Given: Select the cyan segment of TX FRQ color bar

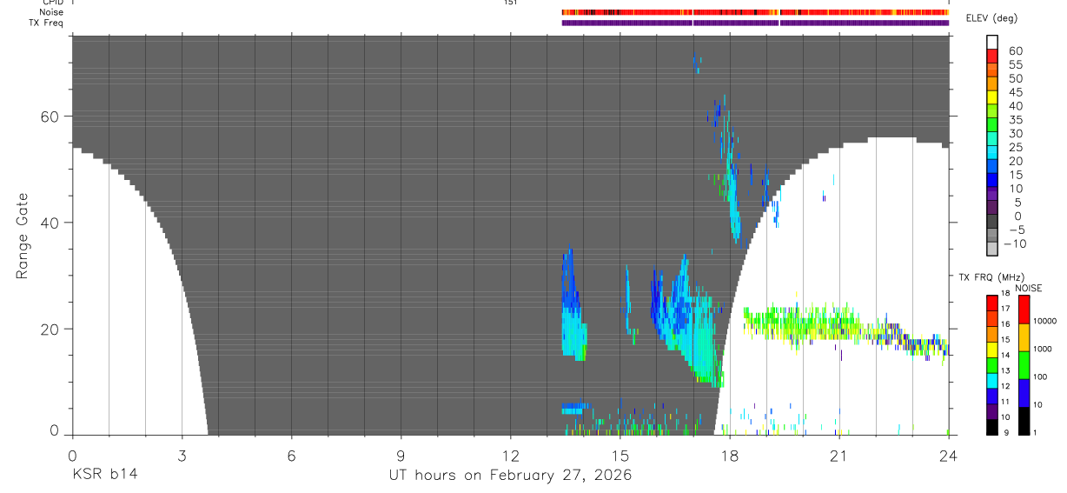Looking at the screenshot, I should click(x=991, y=381).
